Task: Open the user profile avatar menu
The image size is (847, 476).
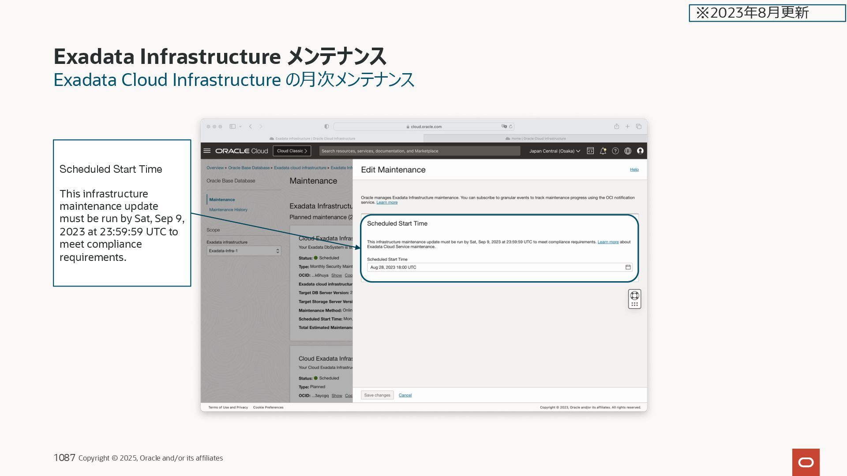Action: pos(640,151)
